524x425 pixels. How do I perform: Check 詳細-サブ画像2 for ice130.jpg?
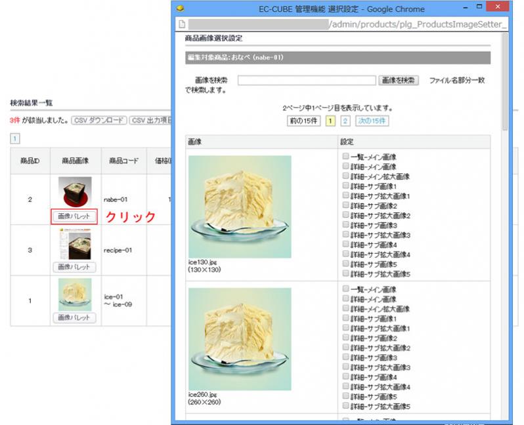click(x=345, y=205)
